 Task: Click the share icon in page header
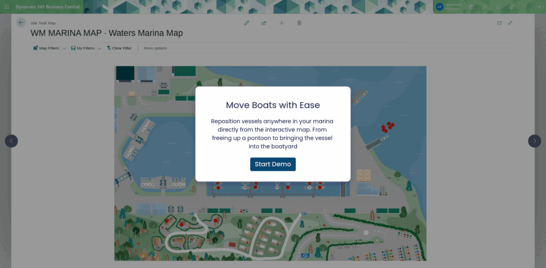[264, 23]
